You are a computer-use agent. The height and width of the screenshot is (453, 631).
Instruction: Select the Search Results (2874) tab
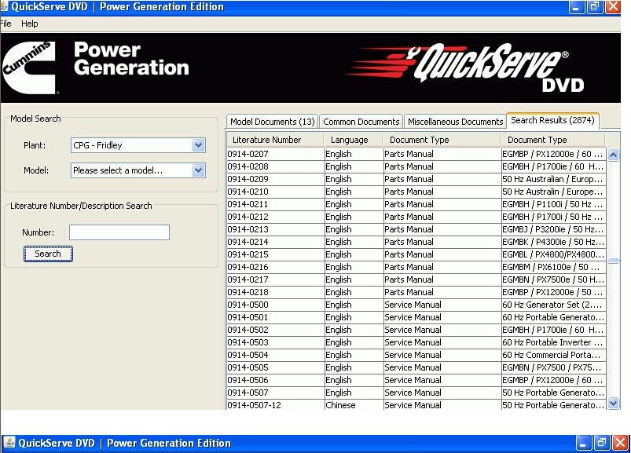point(552,120)
